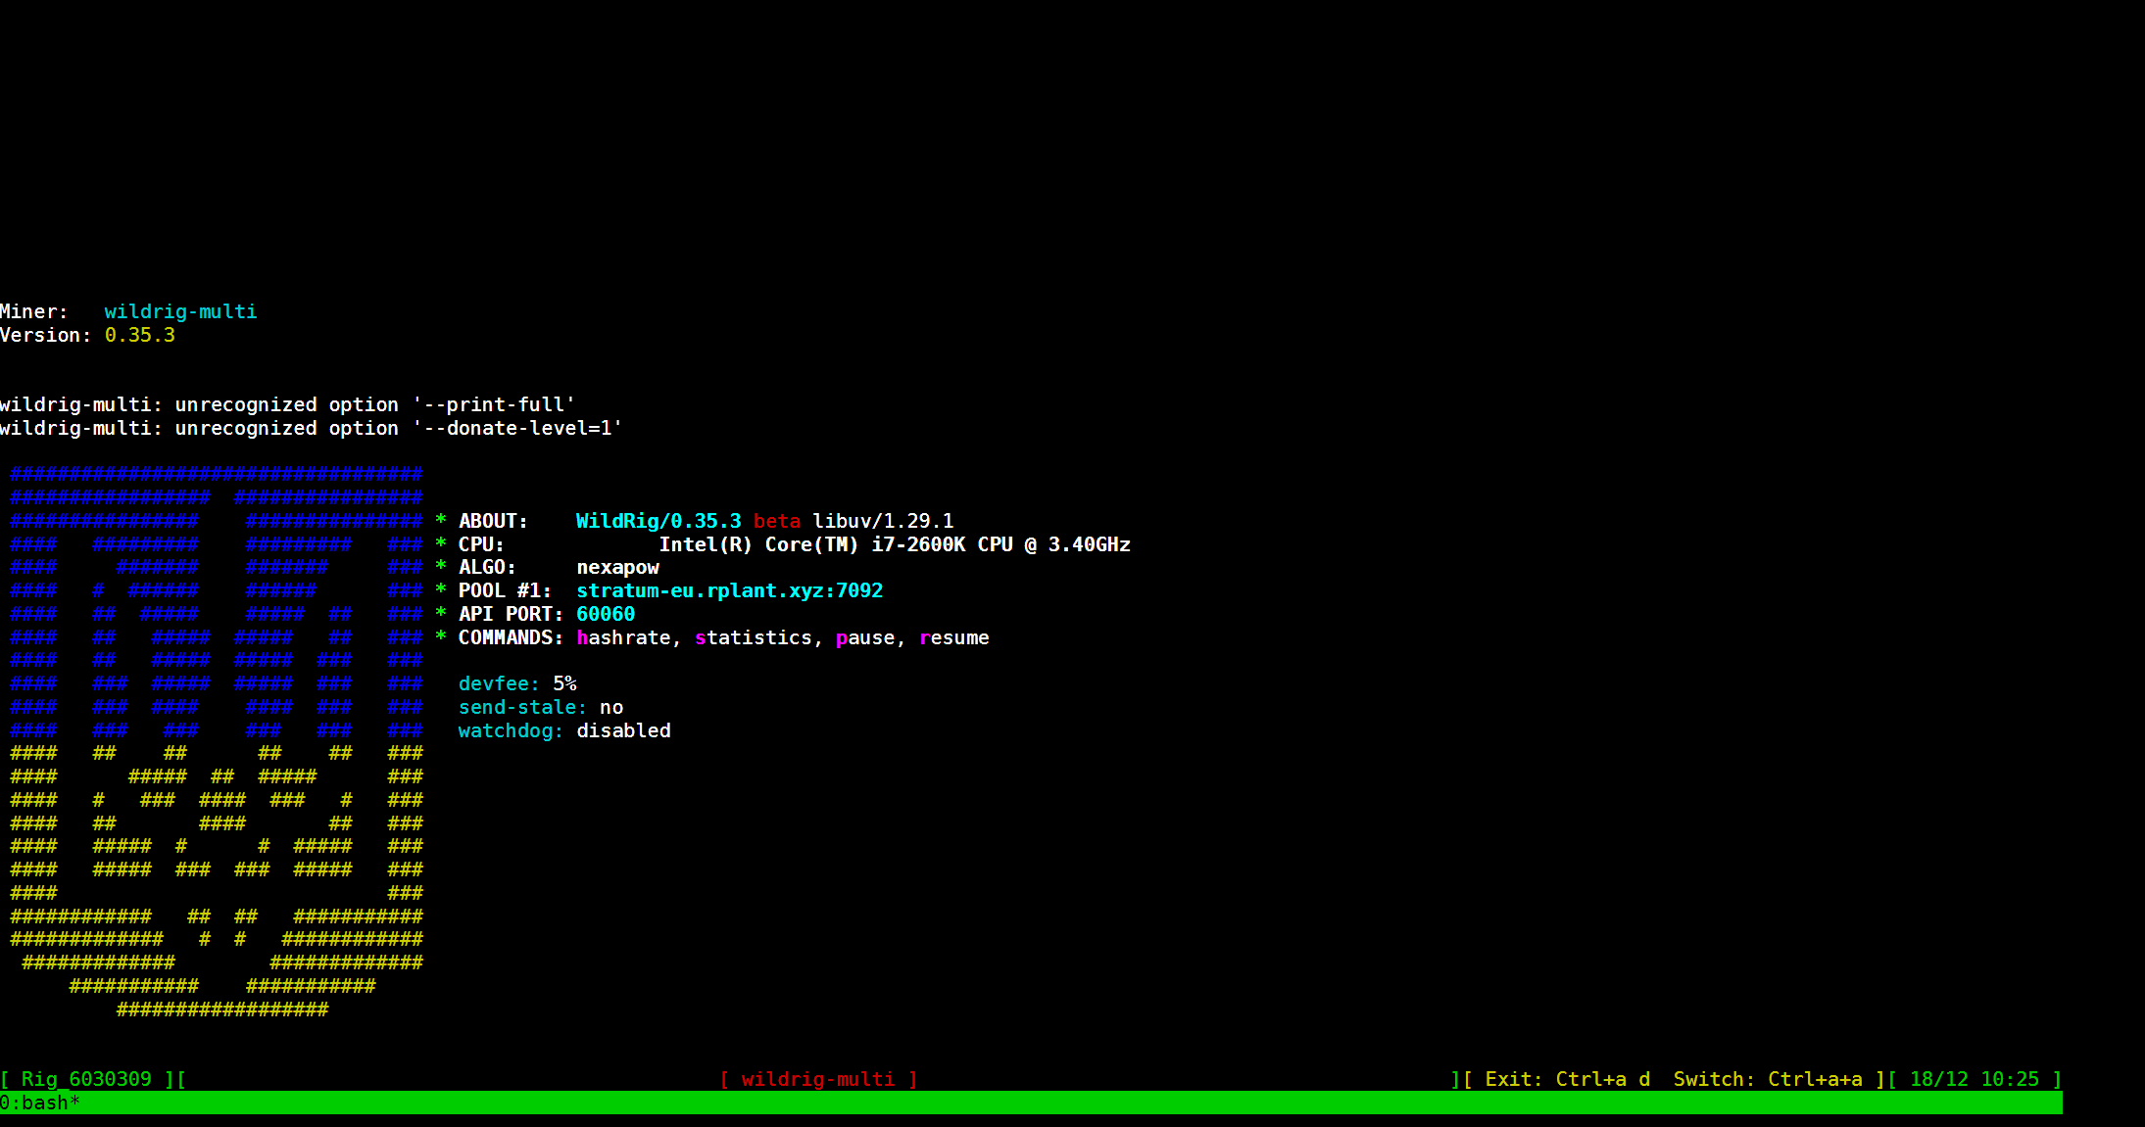Click the beta label in ABOUT line

[776, 521]
